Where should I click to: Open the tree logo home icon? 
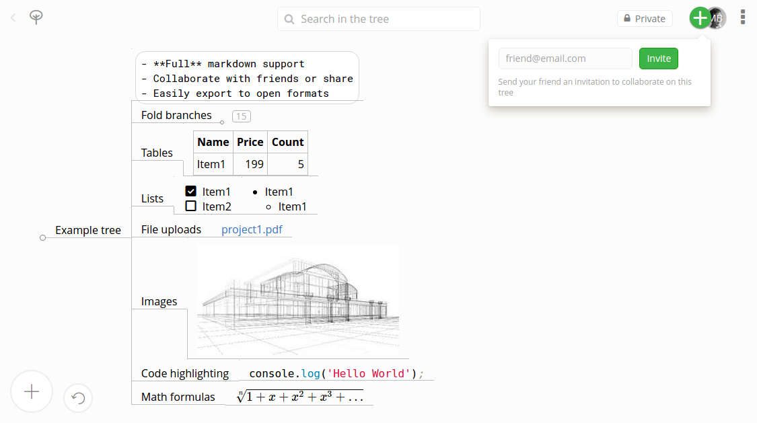[x=36, y=17]
